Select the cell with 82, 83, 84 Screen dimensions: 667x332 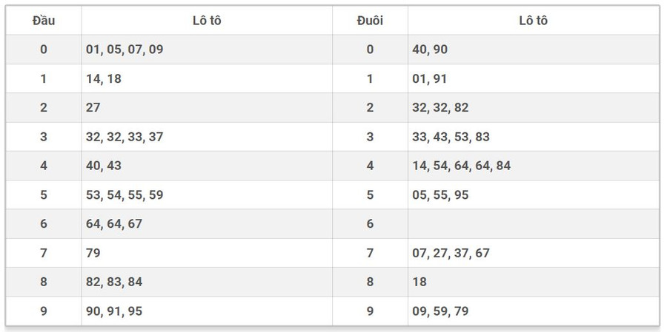point(114,282)
